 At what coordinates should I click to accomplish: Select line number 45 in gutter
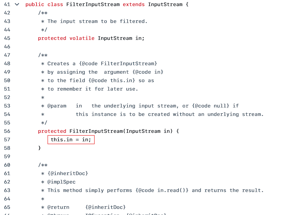point(7,38)
